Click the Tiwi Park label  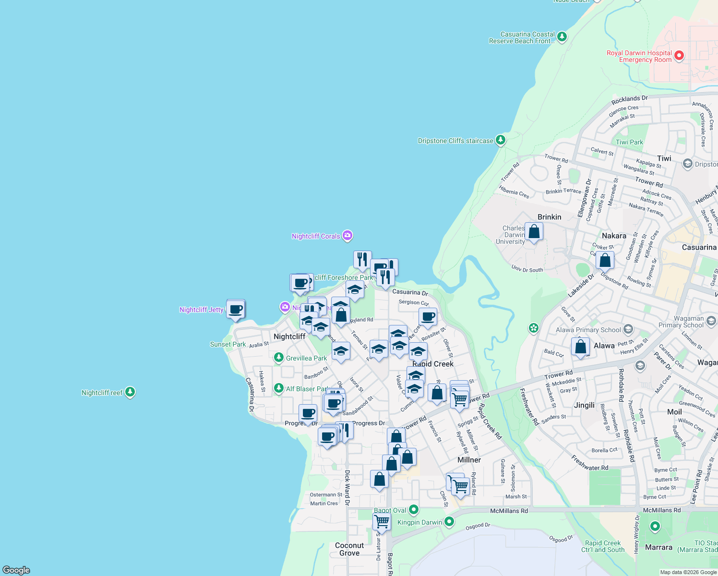click(629, 142)
